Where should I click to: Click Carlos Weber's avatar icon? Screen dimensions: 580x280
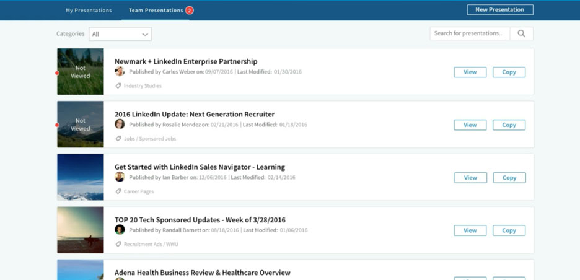coord(120,72)
